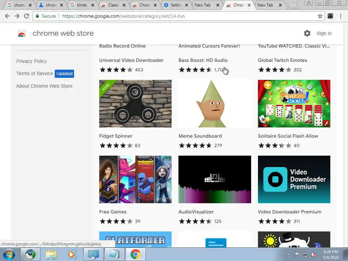Switch to the first Google 'chom' tab
The image size is (348, 261).
coord(19,5)
